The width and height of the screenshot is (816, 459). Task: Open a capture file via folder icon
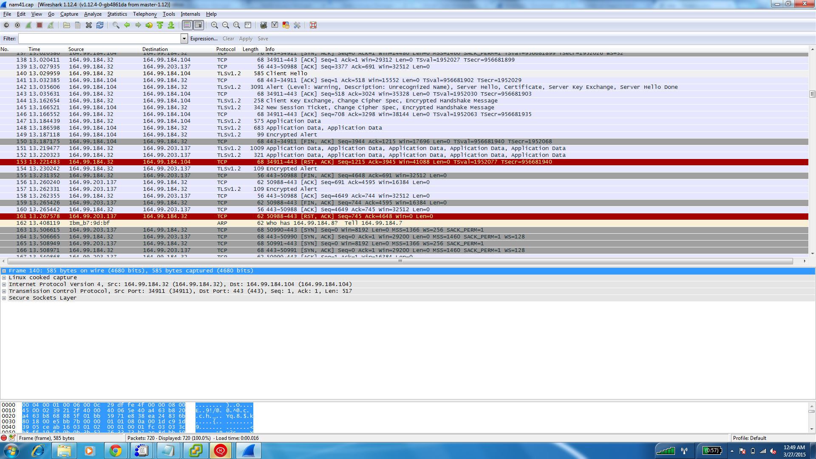pyautogui.click(x=67, y=25)
